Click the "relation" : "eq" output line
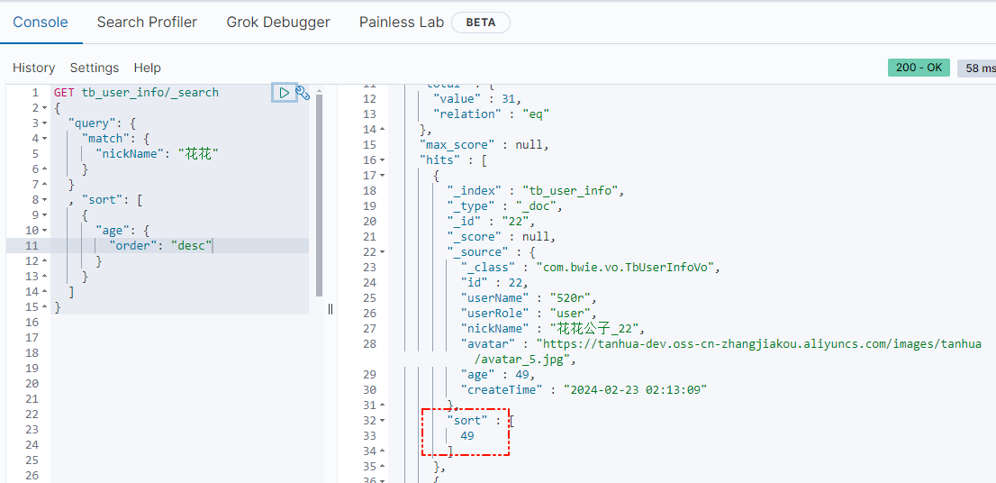Screen dimensions: 996x483 click(x=491, y=114)
